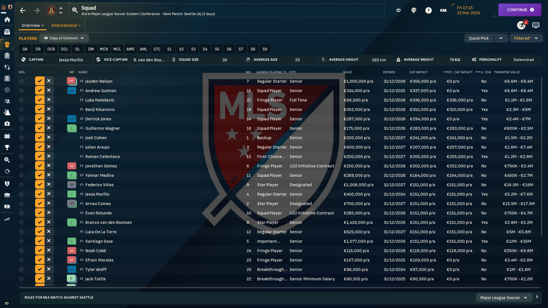The image size is (548, 308).
Task: Select the STC position tab
Action: [x=157, y=49]
